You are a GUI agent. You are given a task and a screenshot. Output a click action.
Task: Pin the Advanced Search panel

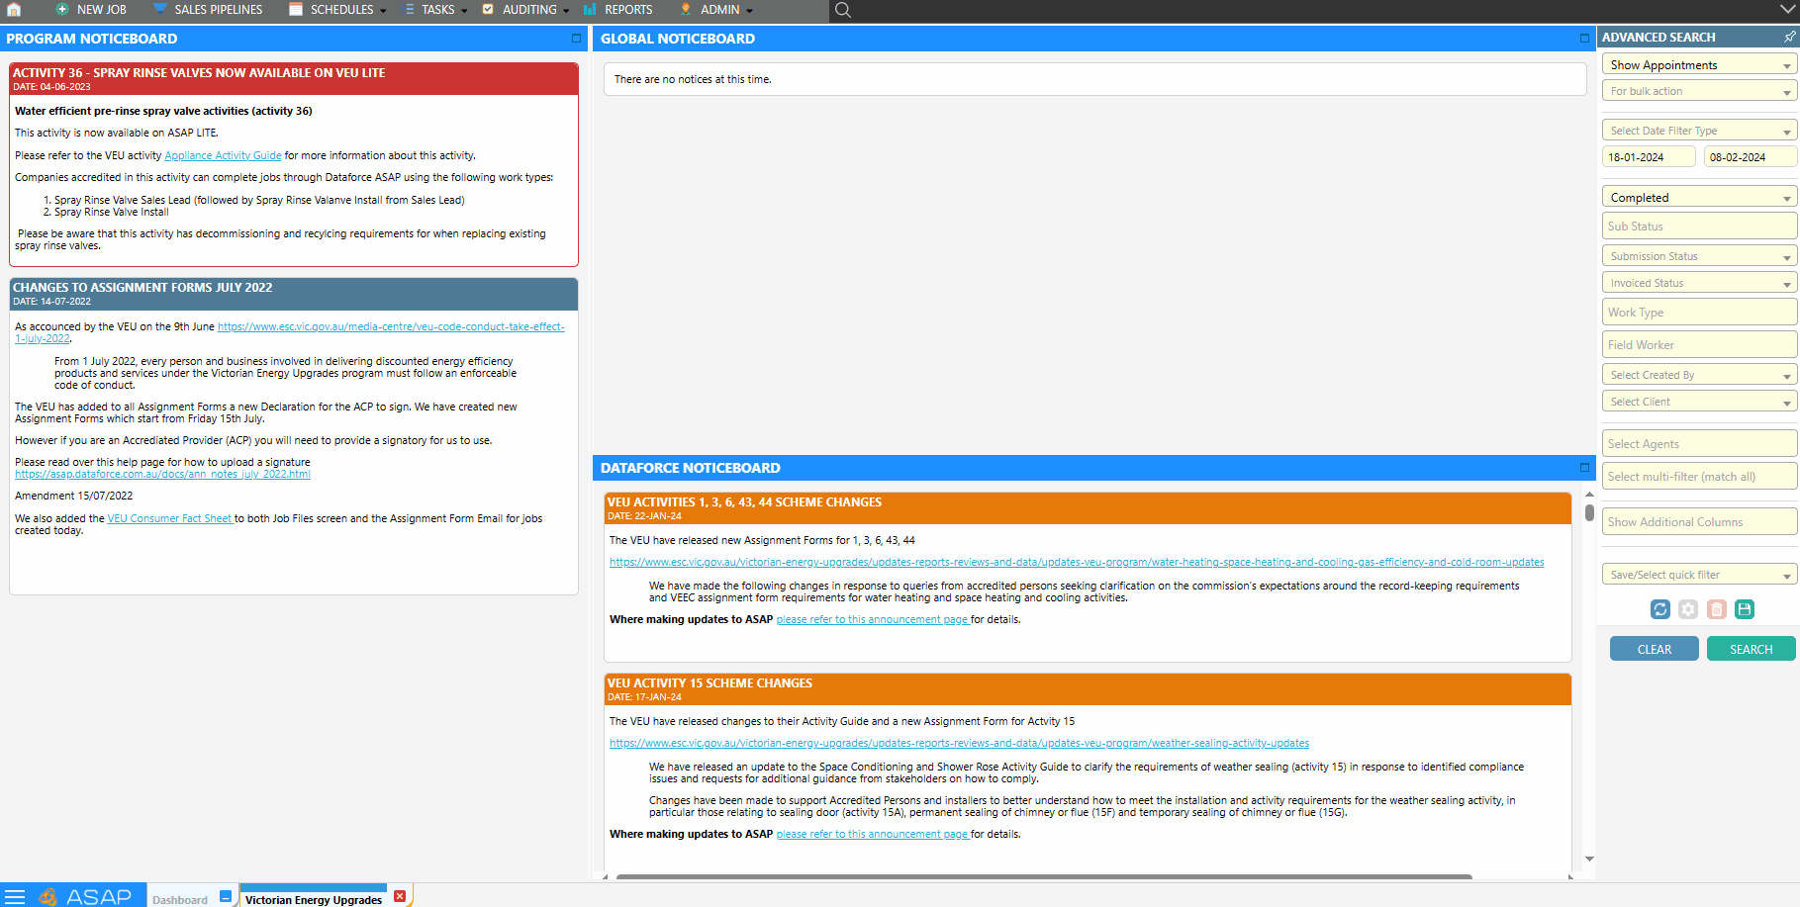pyautogui.click(x=1789, y=37)
